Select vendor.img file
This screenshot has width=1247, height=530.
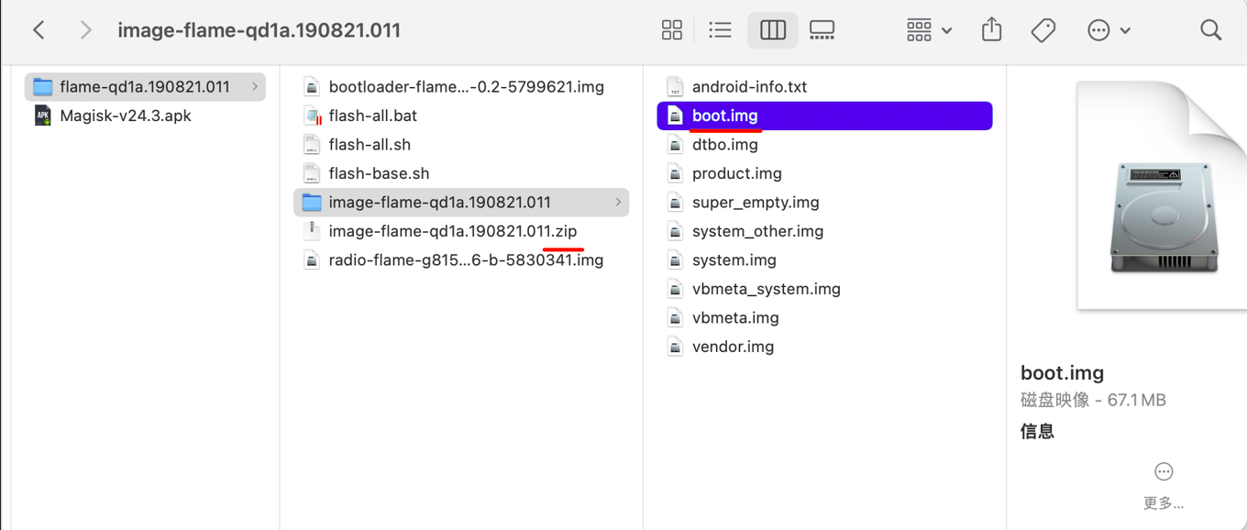coord(733,347)
